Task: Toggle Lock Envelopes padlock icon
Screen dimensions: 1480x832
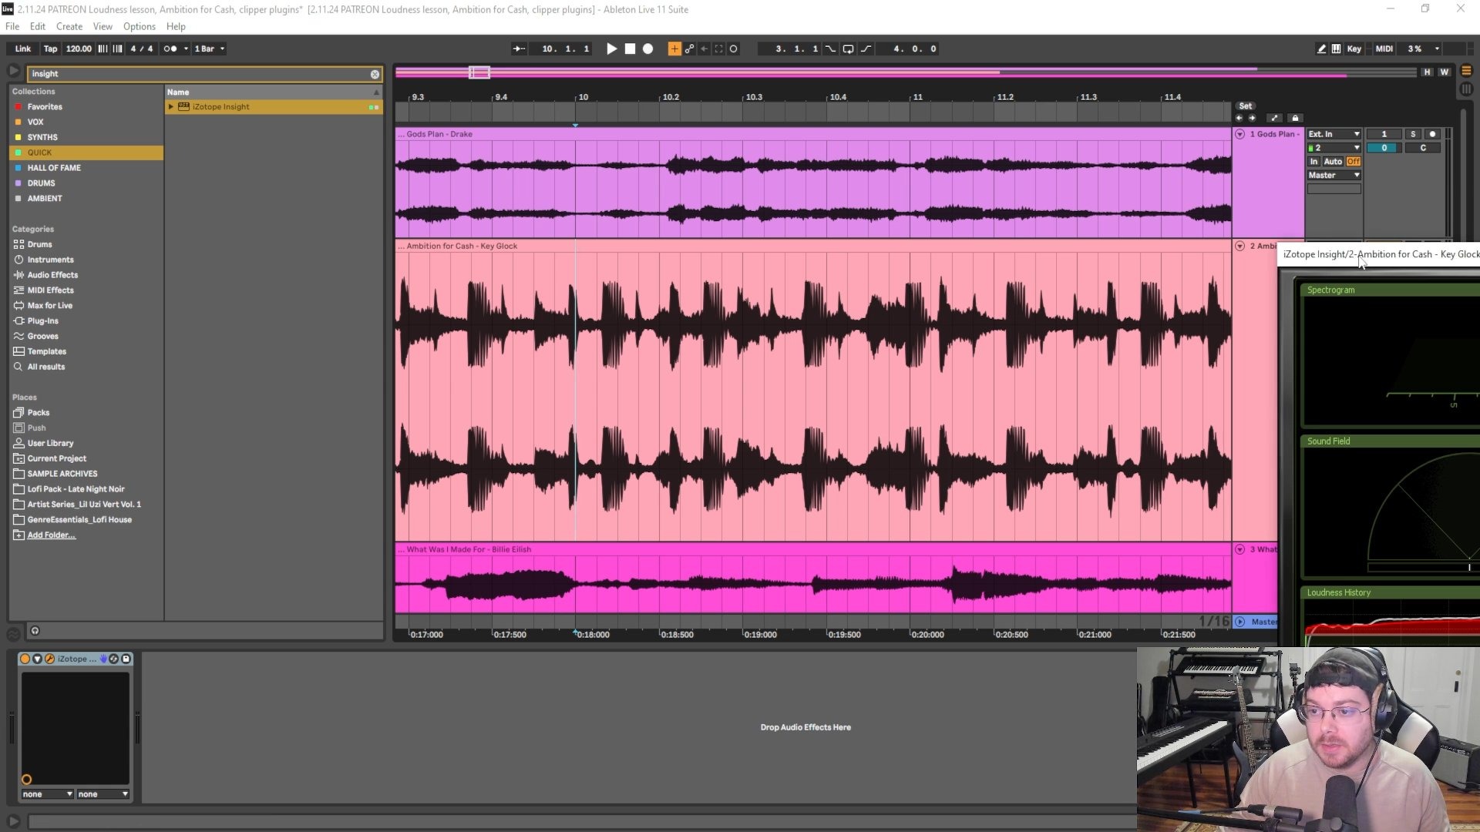Action: point(1295,118)
